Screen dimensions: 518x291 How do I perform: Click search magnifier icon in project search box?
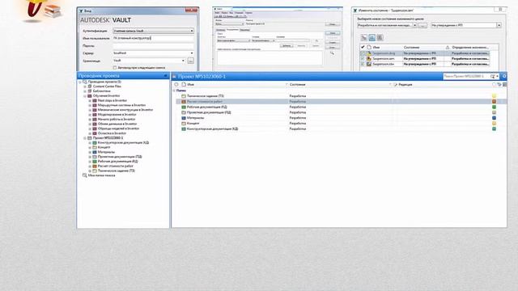point(493,76)
